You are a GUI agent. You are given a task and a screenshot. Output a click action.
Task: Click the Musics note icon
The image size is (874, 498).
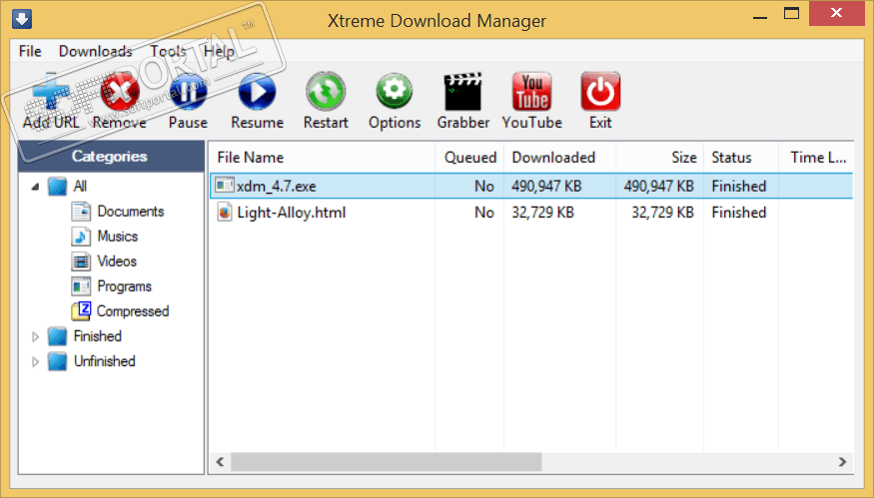click(81, 237)
